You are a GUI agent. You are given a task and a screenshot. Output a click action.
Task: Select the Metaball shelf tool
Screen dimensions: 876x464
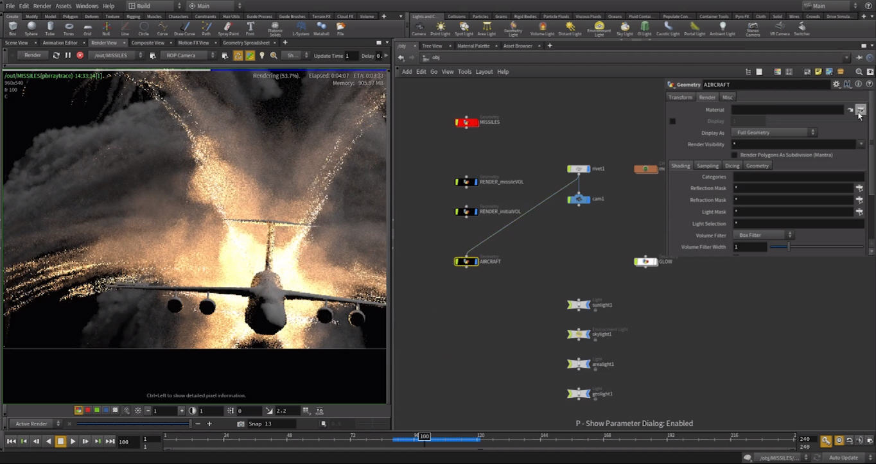tap(321, 28)
